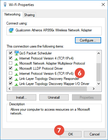The height and width of the screenshot is (140, 108).
Task: Select the Topology Discovery Responder icon
Action: click(x=16, y=79)
